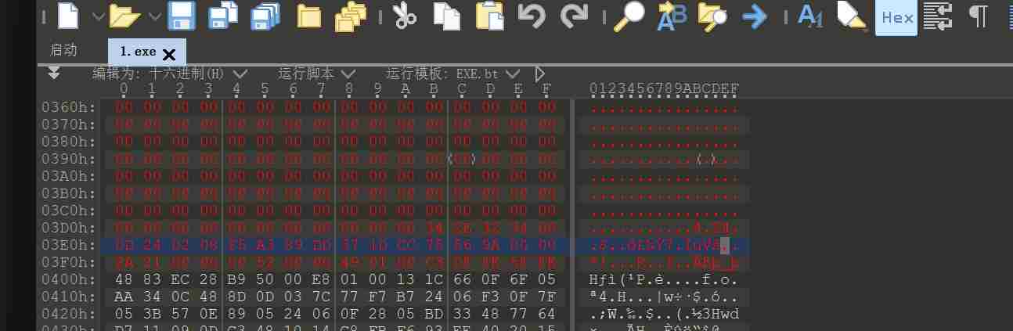
Task: Toggle the pilcrow whitespace display button
Action: [978, 16]
